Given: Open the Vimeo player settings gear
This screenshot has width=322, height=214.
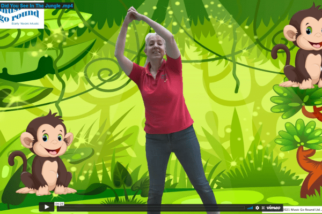Looking at the screenshot, I should click(x=257, y=207).
